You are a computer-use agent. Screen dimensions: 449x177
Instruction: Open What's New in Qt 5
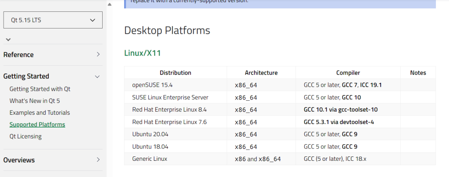click(34, 101)
